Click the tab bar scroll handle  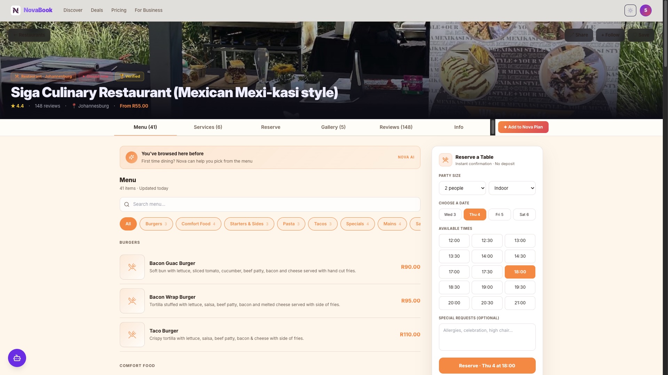[493, 127]
